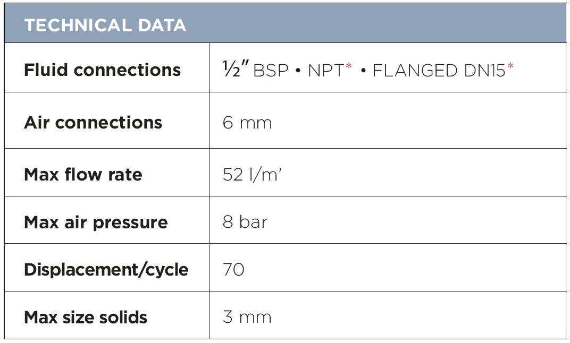Click the NPT connection text
Viewport: 570px width, 343px height.
click(x=326, y=71)
